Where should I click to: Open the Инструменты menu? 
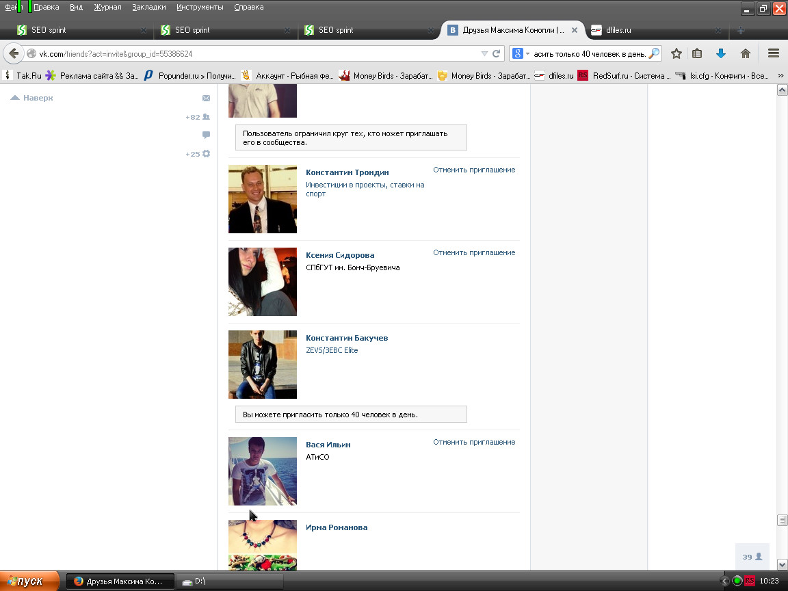pyautogui.click(x=200, y=7)
